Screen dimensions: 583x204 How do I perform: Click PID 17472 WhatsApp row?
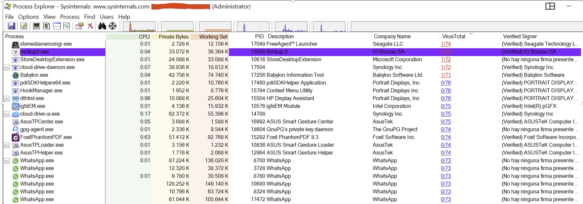click(292, 199)
